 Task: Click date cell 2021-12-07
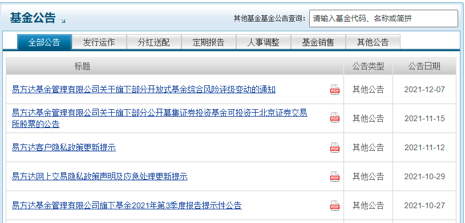tap(424, 90)
